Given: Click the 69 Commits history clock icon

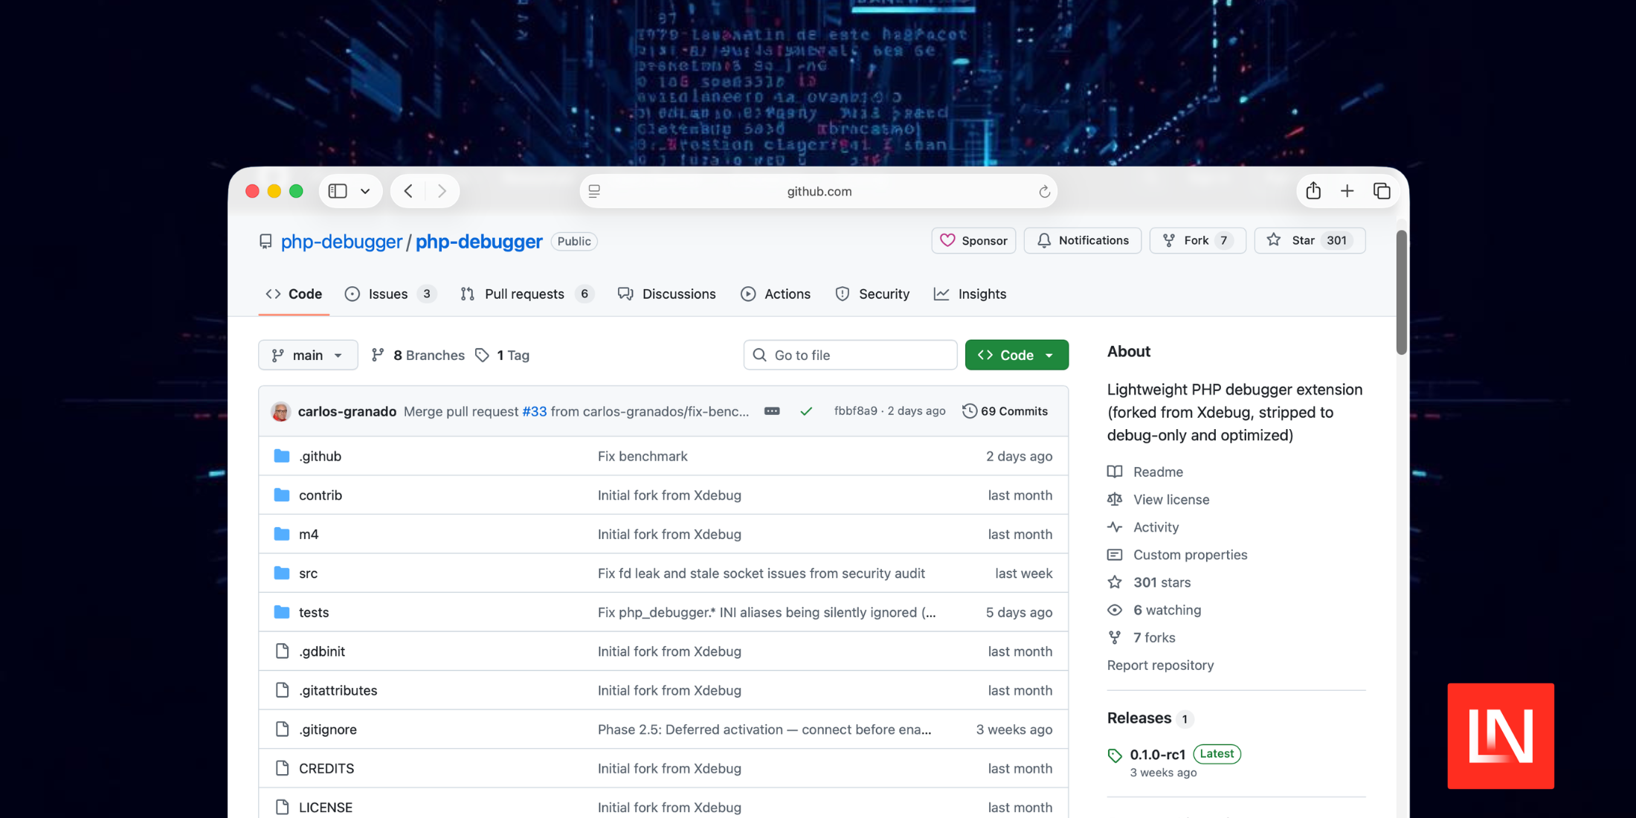Looking at the screenshot, I should point(969,410).
